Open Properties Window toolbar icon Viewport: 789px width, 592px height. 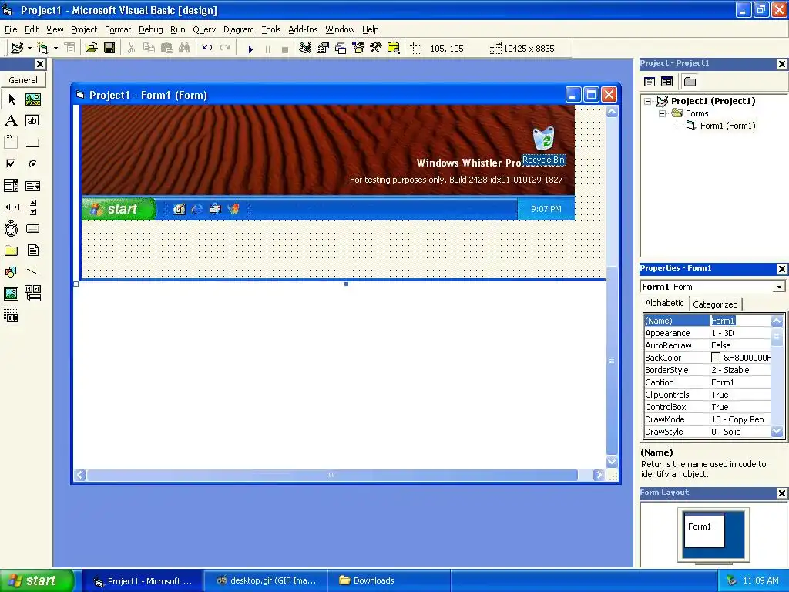coord(323,49)
